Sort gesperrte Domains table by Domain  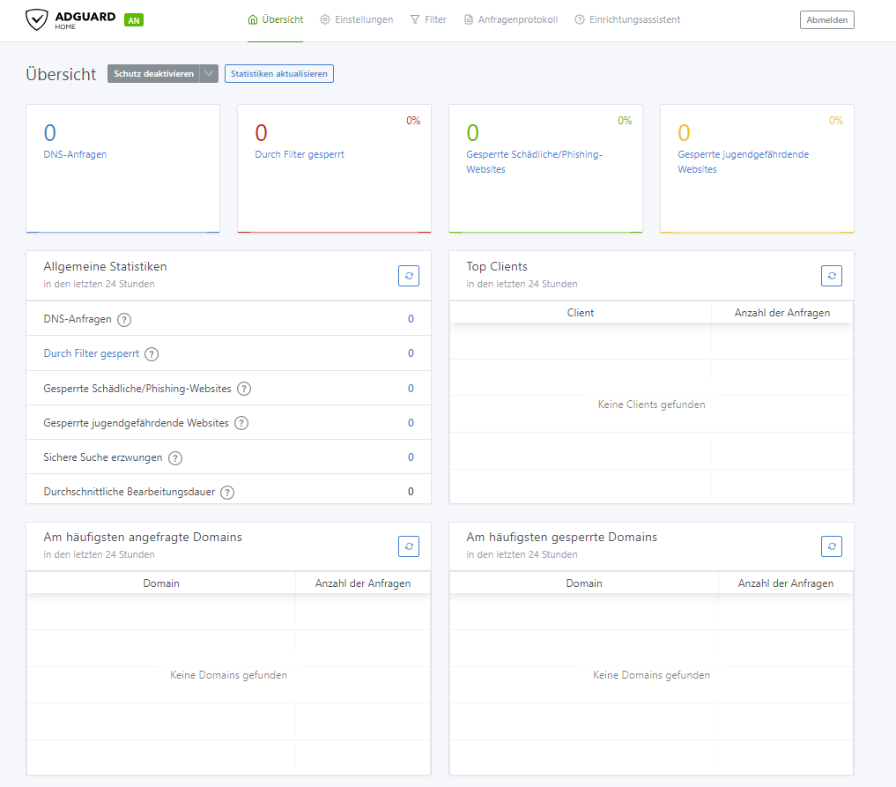pos(584,583)
